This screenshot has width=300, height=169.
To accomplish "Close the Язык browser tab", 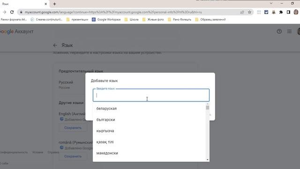I will click(x=46, y=4).
